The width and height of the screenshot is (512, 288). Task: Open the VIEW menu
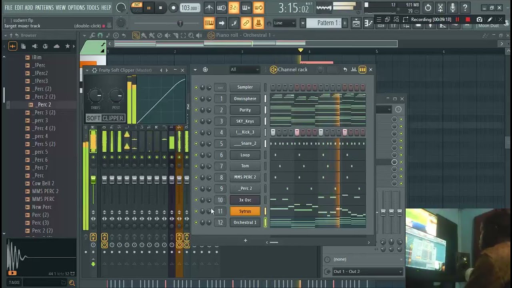tap(61, 8)
